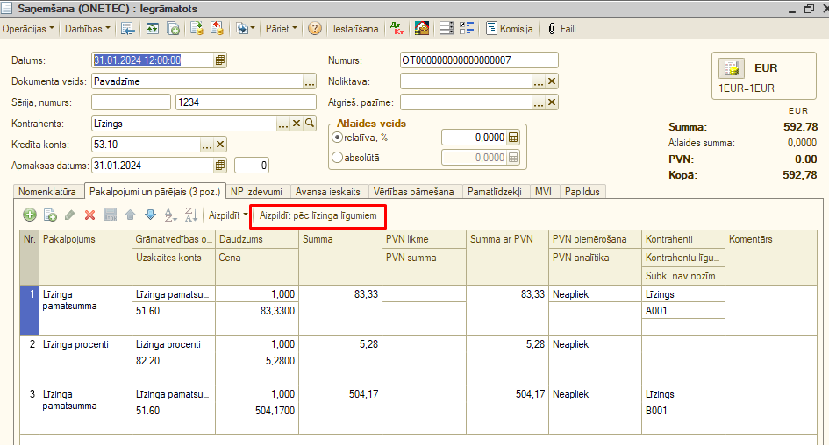
Task: Move row down with blue arrow
Action: (150, 215)
